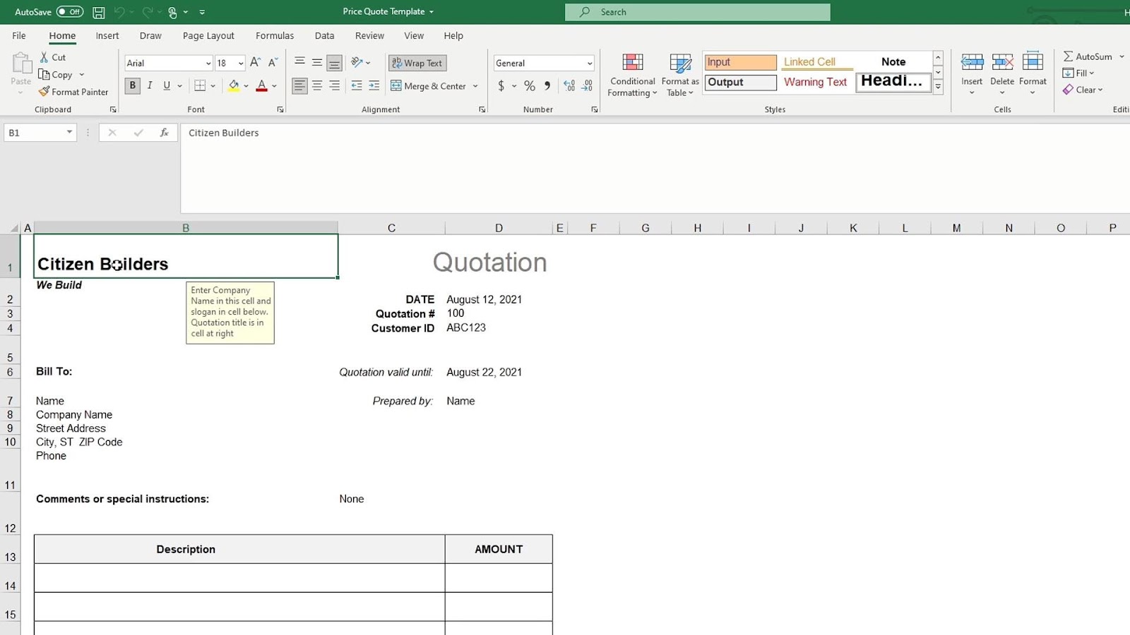Decrease font size with smaller A icon
Viewport: 1130px width, 635px height.
tap(273, 63)
